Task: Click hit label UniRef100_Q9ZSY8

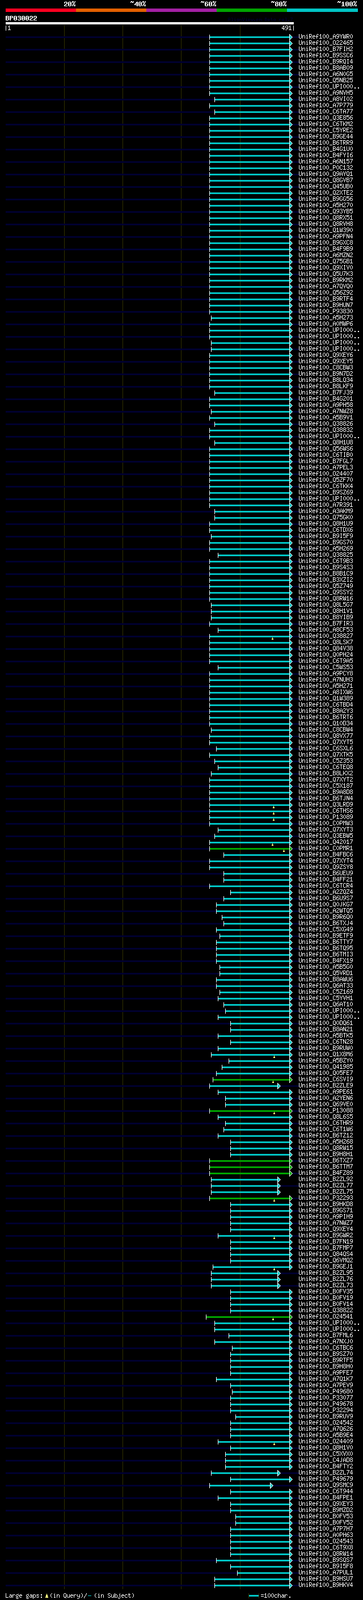Action: pyautogui.click(x=326, y=867)
